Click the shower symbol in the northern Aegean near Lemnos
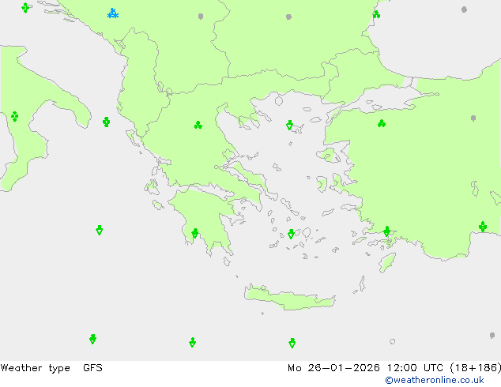Screen dimensions: 501x387 [289, 125]
